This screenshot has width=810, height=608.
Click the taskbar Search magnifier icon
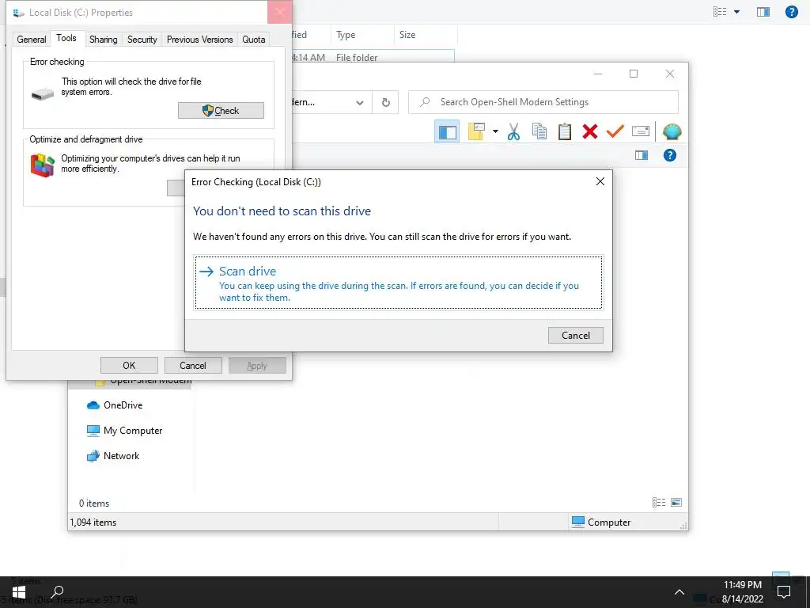point(57,592)
